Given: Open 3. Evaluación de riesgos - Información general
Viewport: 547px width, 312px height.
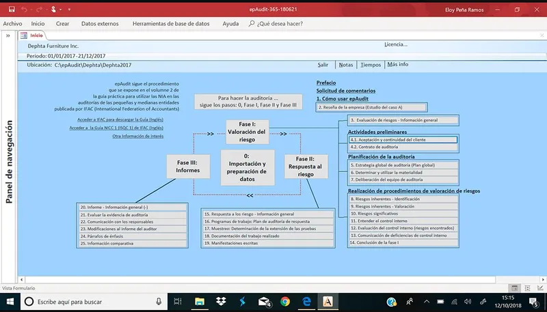Looking at the screenshot, I should [403, 120].
